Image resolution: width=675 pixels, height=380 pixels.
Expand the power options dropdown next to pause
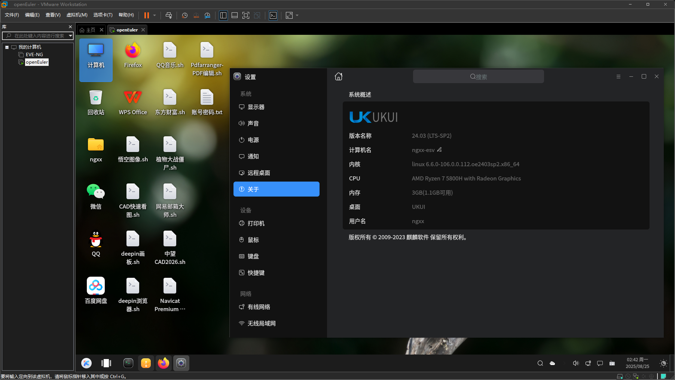point(155,15)
